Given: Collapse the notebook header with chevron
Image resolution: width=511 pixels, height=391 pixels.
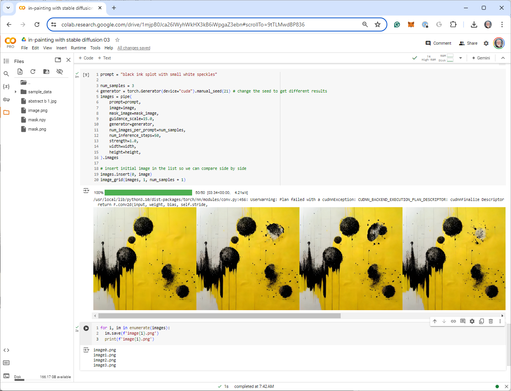Looking at the screenshot, I should pyautogui.click(x=503, y=58).
